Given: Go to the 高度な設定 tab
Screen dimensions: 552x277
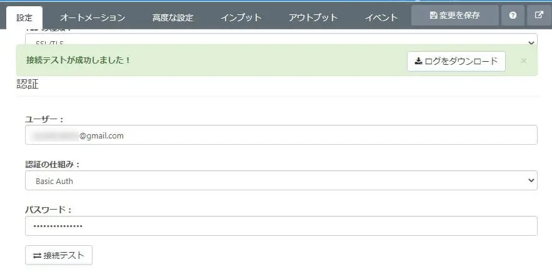Looking at the screenshot, I should [173, 17].
